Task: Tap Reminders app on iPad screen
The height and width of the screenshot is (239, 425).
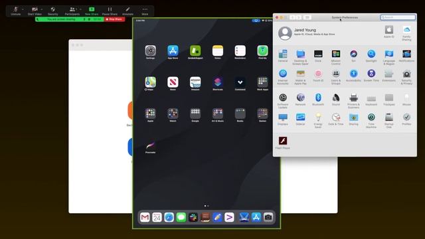Action: [240, 51]
